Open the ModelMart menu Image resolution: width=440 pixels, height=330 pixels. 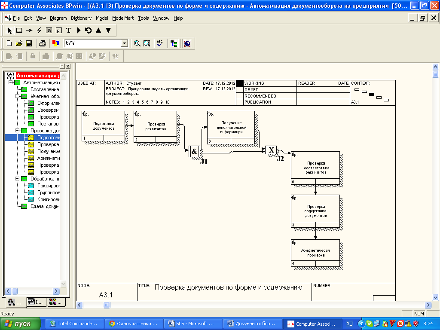click(x=123, y=18)
